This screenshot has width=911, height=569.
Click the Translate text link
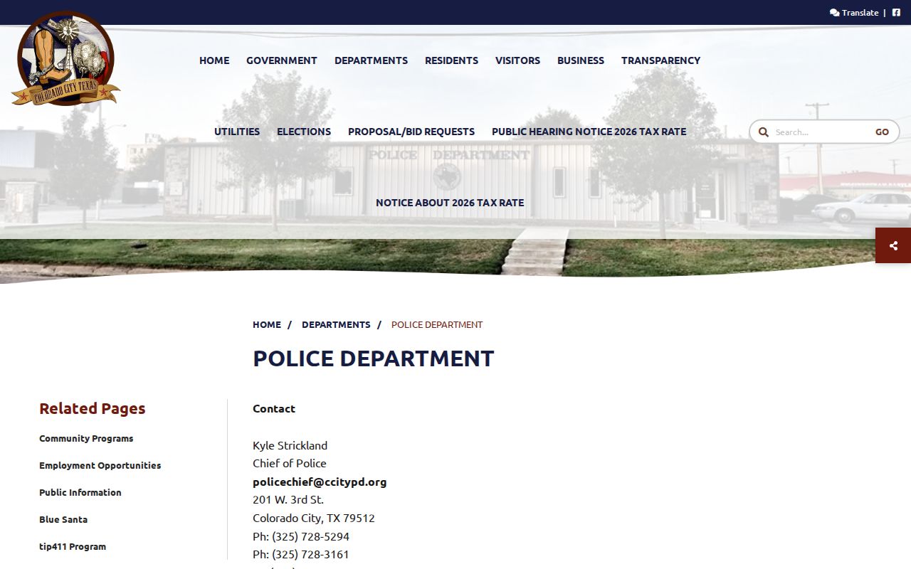point(860,12)
